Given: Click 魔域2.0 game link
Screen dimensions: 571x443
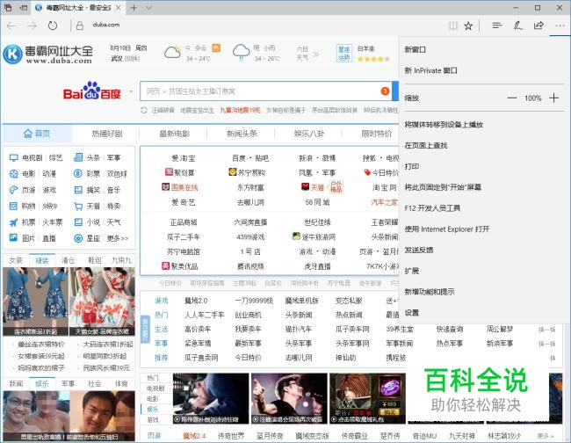Looking at the screenshot, I should pyautogui.click(x=196, y=301).
